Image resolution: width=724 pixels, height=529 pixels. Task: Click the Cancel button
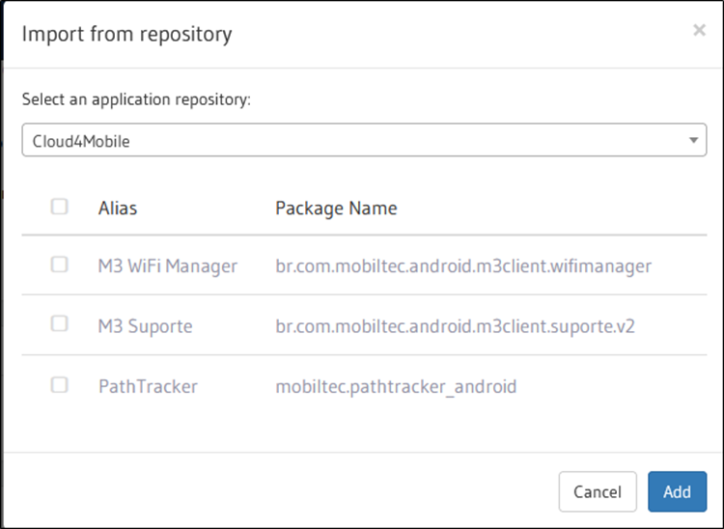click(598, 491)
